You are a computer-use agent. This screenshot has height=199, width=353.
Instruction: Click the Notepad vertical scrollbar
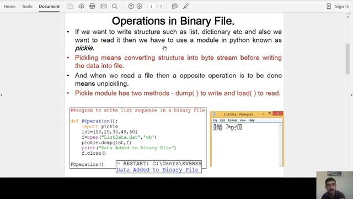(x=280, y=145)
